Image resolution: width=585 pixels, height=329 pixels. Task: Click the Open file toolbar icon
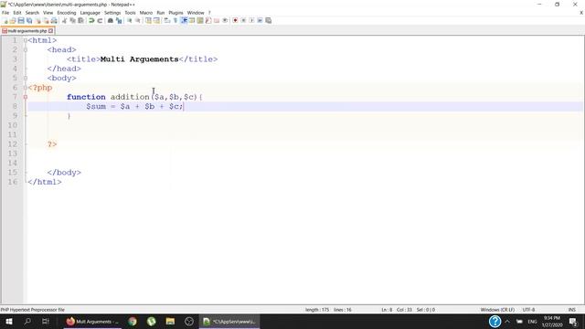point(13,20)
